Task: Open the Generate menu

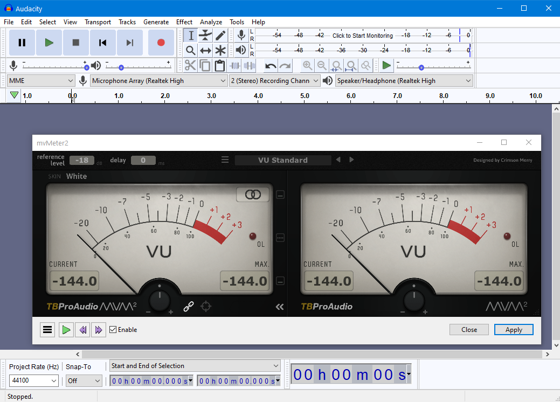Action: point(156,22)
